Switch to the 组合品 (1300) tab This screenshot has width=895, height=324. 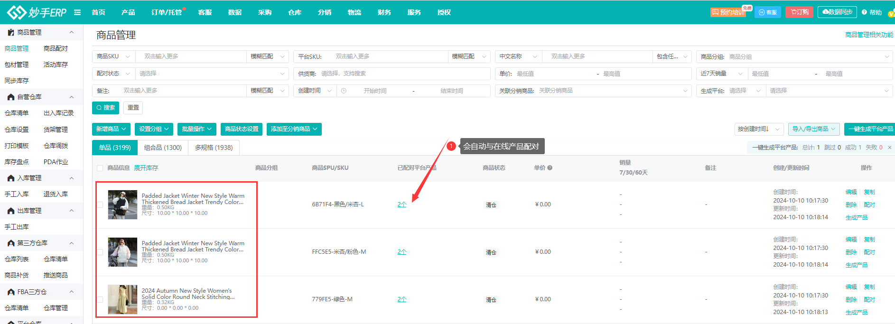(163, 148)
